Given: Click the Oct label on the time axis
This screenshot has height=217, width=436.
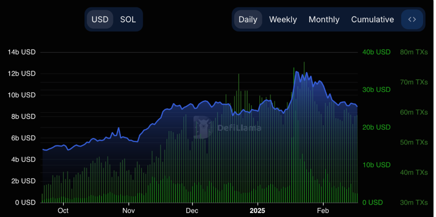Looking at the screenshot, I should click(63, 211).
